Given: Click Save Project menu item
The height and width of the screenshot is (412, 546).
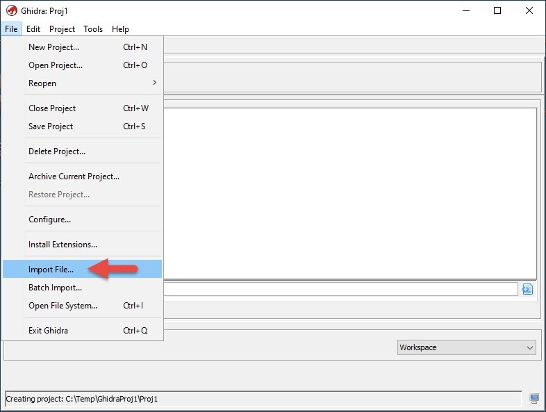Looking at the screenshot, I should [x=51, y=126].
